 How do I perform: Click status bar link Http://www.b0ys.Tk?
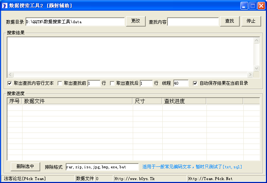click(135, 179)
